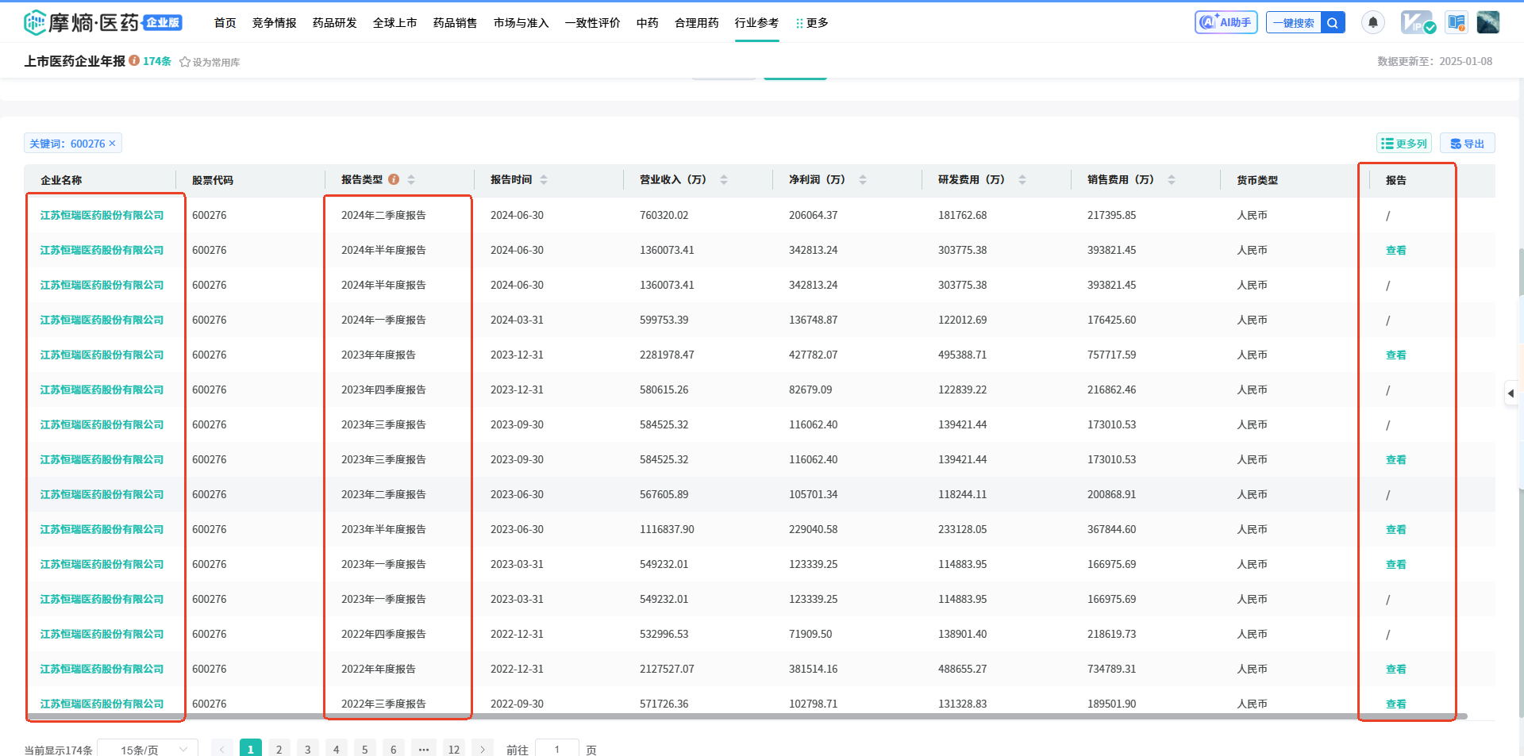Image resolution: width=1524 pixels, height=756 pixels.
Task: Click the blue search magnifier icon
Action: (x=1333, y=23)
